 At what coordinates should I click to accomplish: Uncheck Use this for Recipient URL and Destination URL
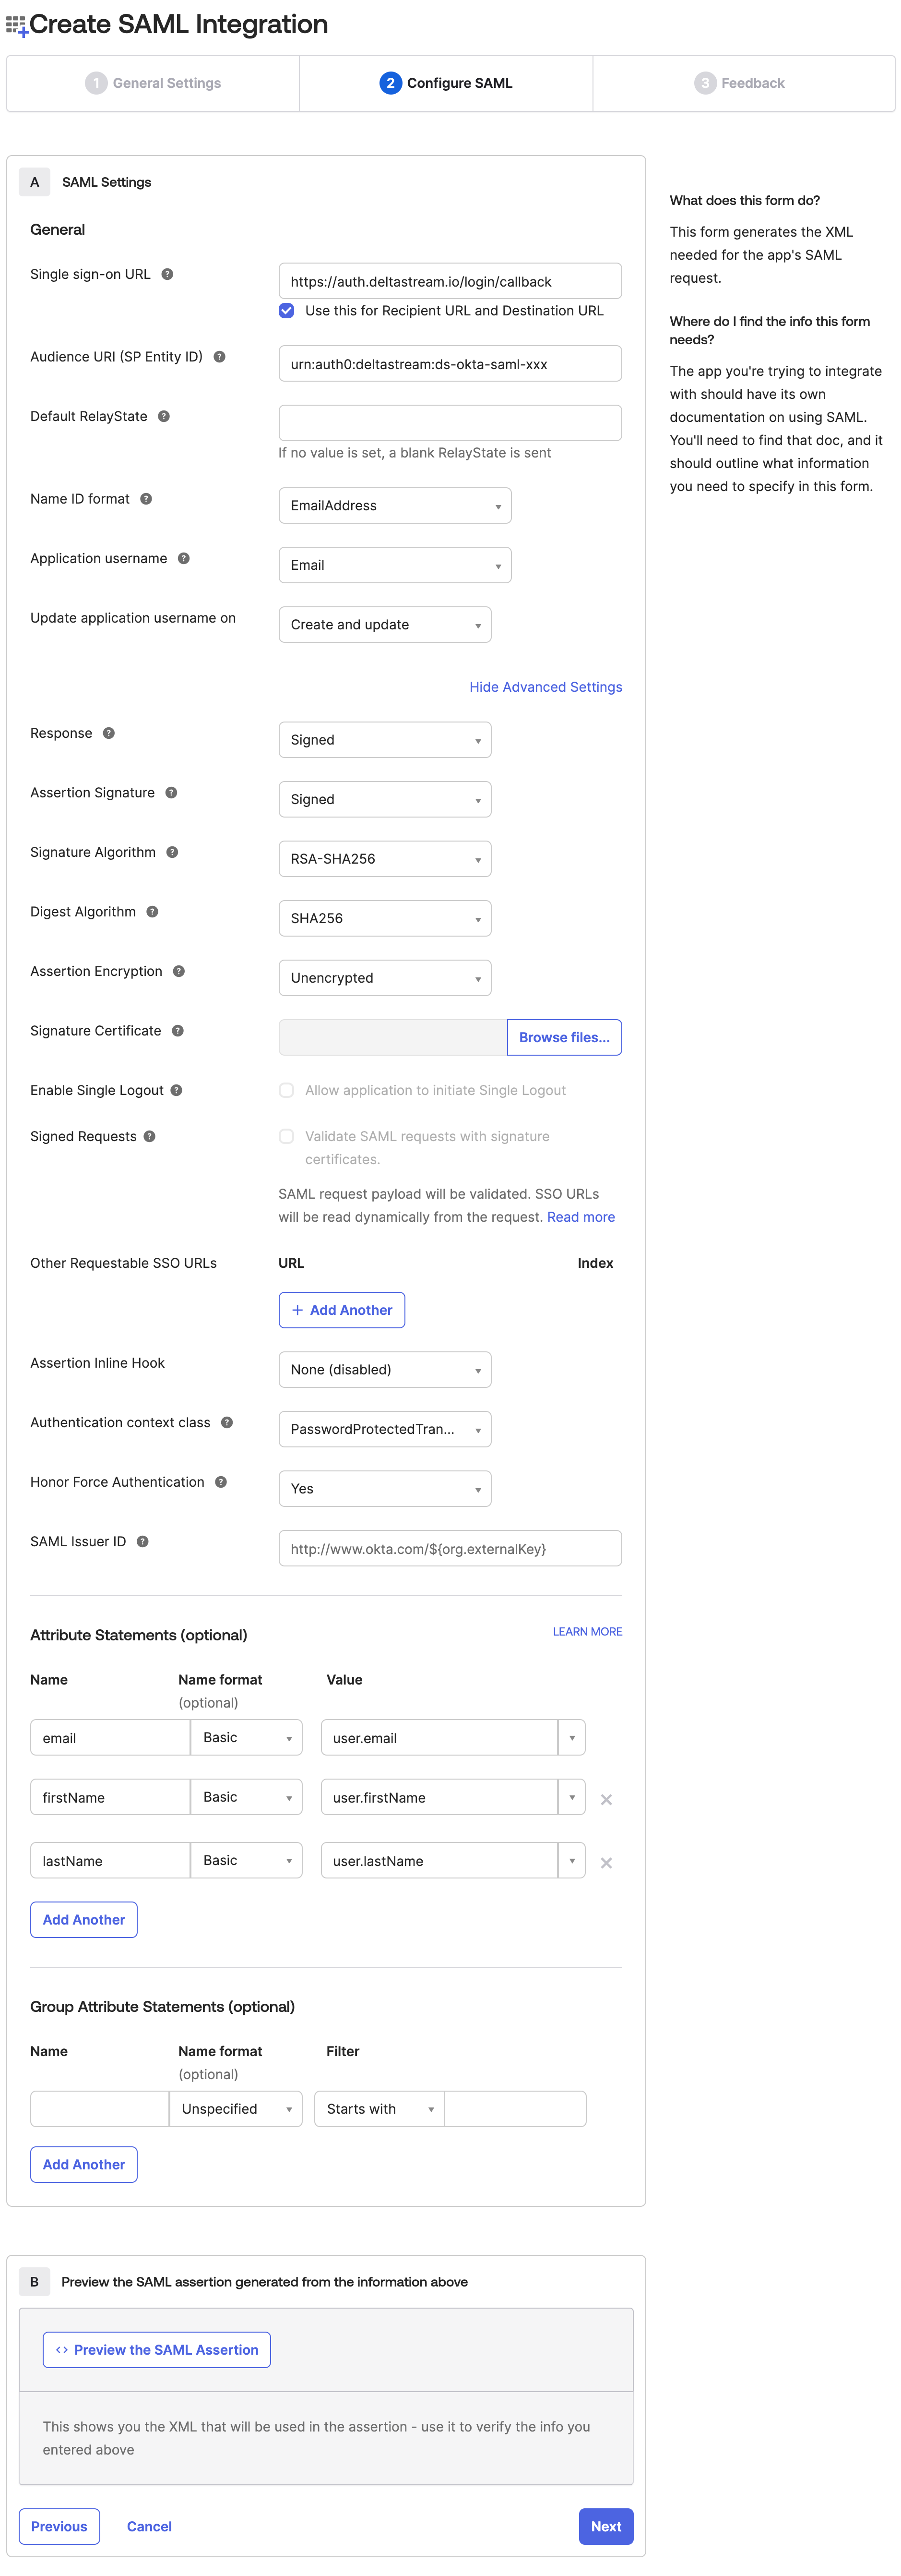pyautogui.click(x=287, y=311)
